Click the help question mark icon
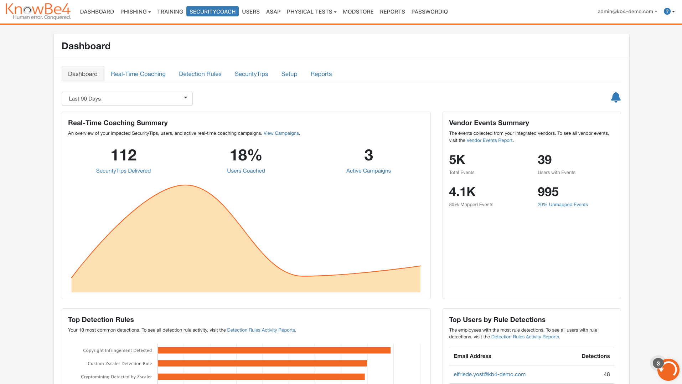 (x=667, y=11)
